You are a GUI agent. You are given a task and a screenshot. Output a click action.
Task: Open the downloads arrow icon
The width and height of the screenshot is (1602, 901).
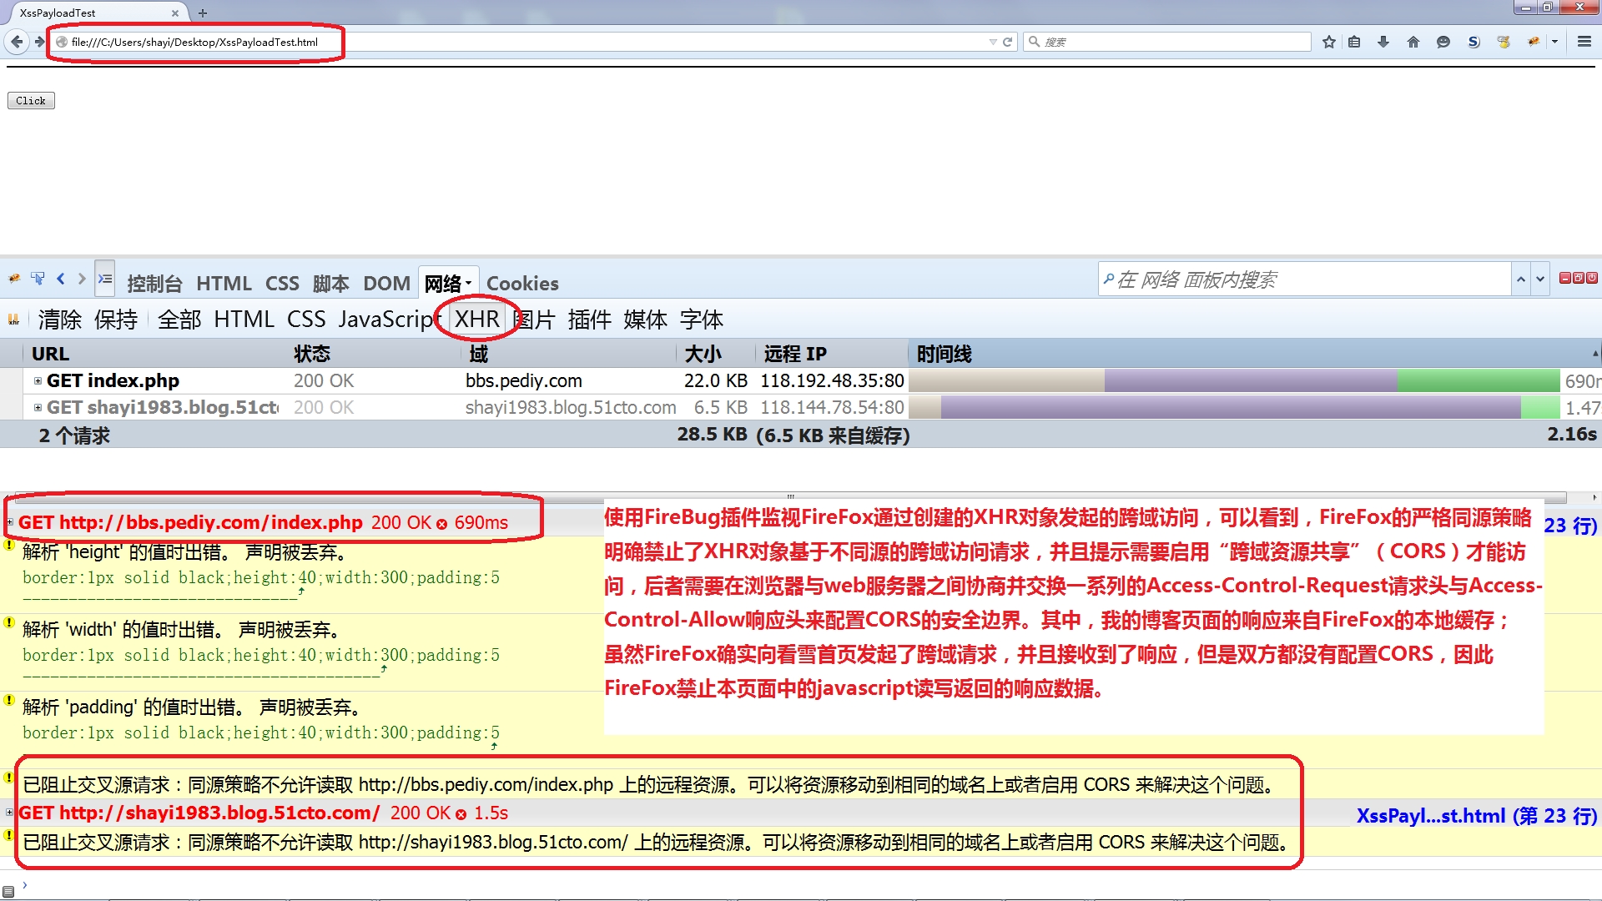click(1383, 42)
